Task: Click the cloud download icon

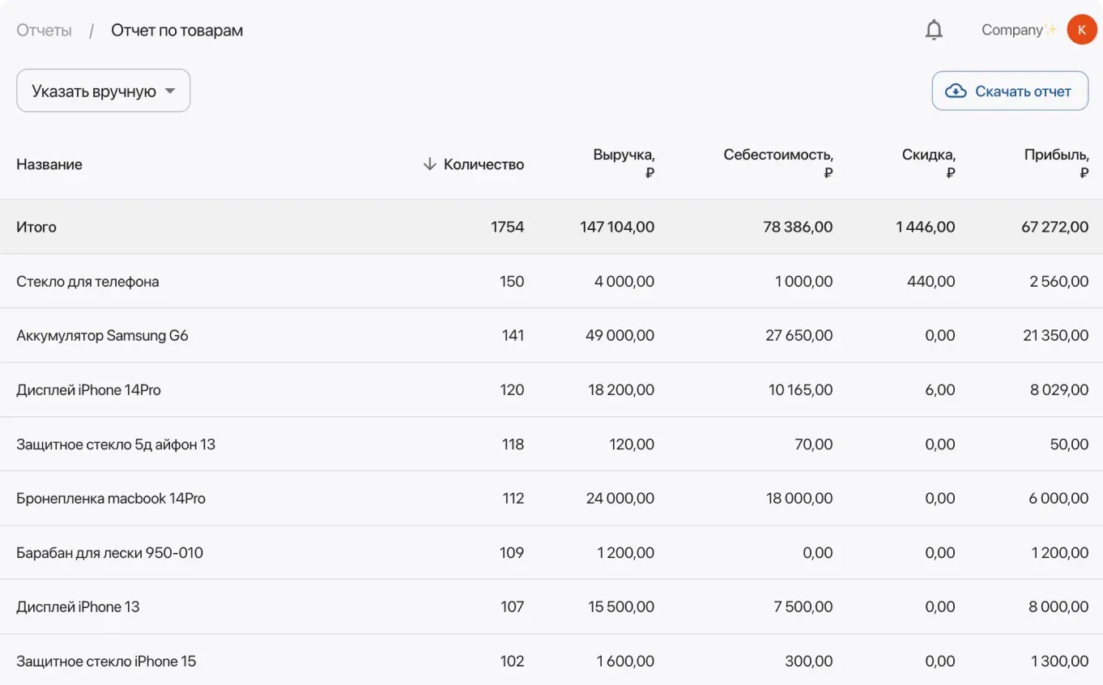Action: tap(956, 91)
